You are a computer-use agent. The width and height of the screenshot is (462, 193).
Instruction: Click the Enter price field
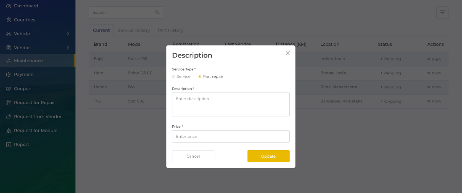click(x=230, y=137)
